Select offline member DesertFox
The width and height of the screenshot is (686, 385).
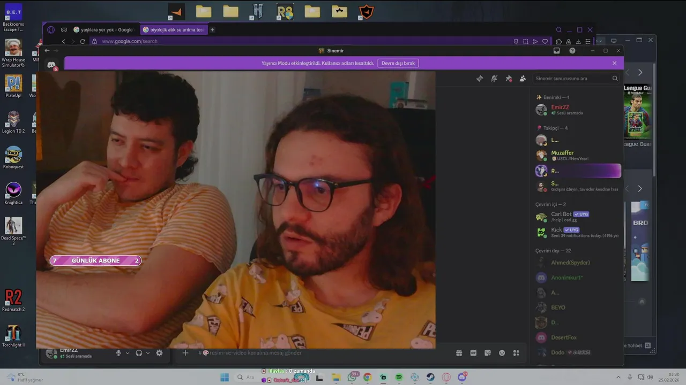[x=578, y=337]
